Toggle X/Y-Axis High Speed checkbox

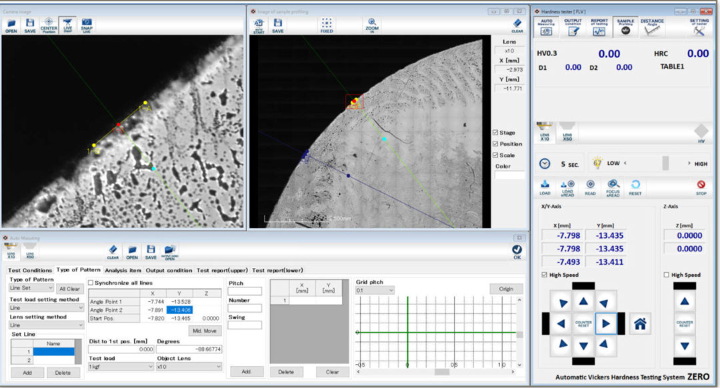click(545, 275)
